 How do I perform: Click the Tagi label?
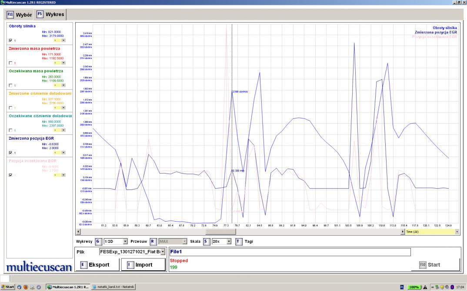click(x=249, y=242)
